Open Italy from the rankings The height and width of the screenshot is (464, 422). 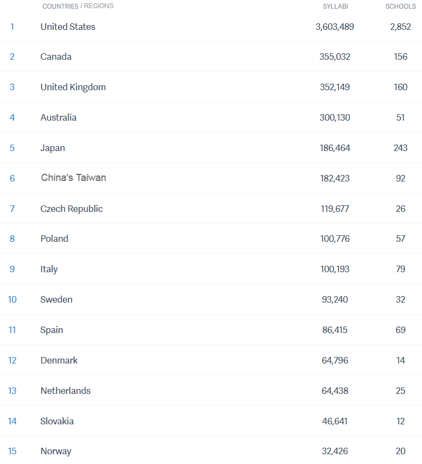tap(49, 269)
